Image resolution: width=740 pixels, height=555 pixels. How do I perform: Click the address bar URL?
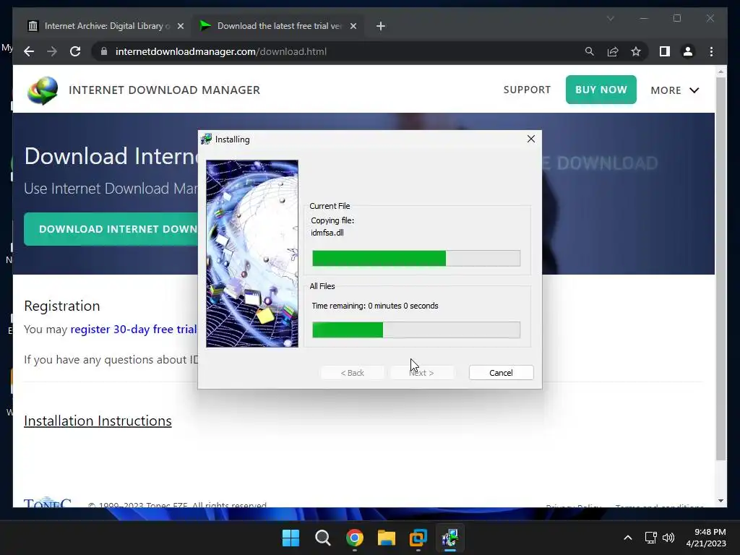221,51
